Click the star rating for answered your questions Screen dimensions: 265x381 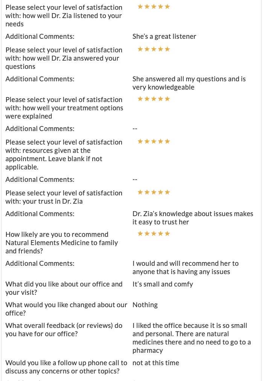click(154, 49)
